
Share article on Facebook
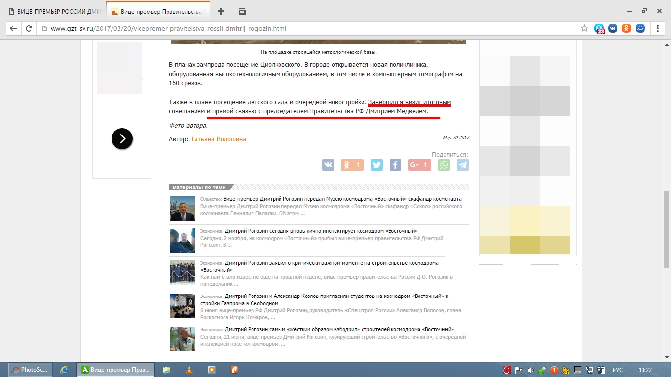click(x=395, y=165)
